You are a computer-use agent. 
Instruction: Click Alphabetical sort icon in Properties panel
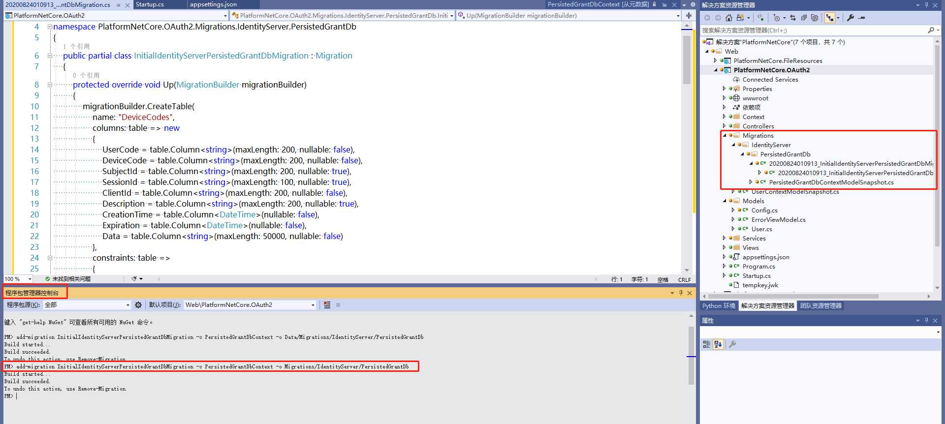point(718,344)
